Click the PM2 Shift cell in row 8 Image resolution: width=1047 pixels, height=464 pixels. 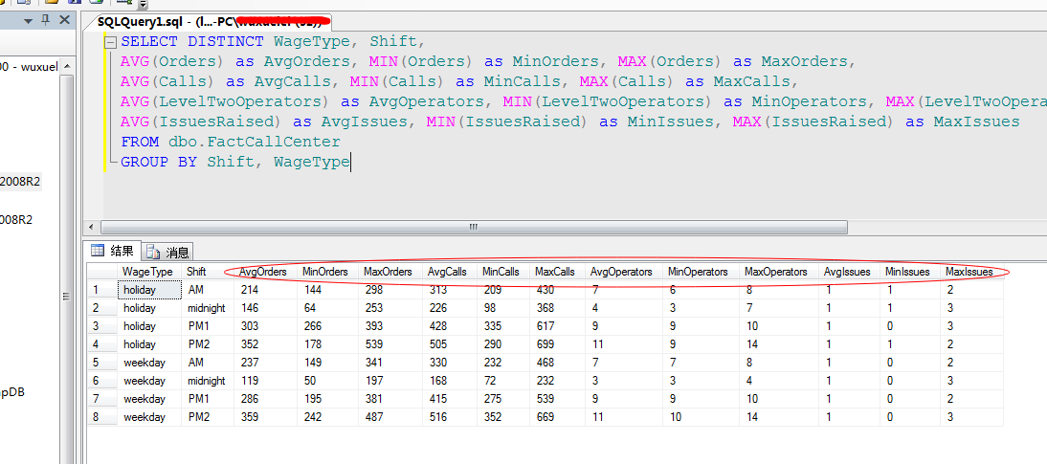[x=208, y=416]
